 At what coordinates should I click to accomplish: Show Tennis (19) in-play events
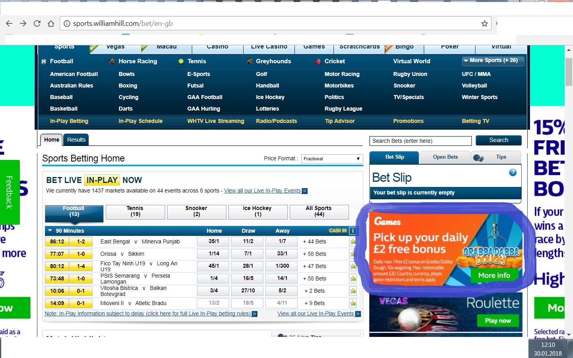pos(135,212)
